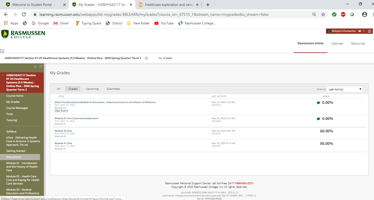Click the gray circle extension icon

[x=352, y=14]
